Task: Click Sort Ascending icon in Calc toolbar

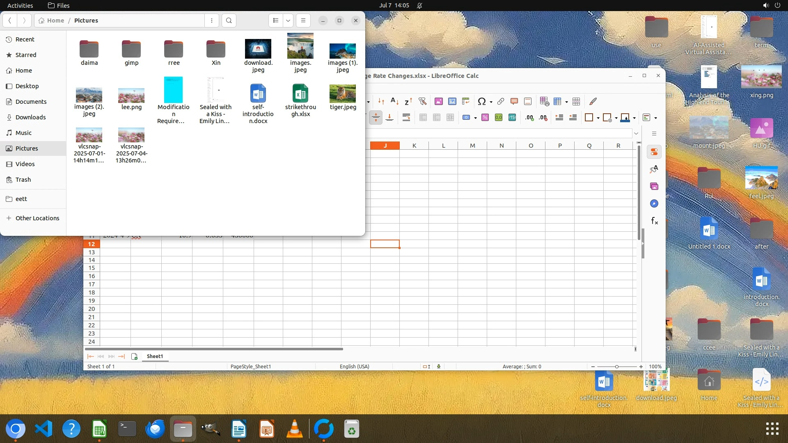Action: pyautogui.click(x=394, y=101)
